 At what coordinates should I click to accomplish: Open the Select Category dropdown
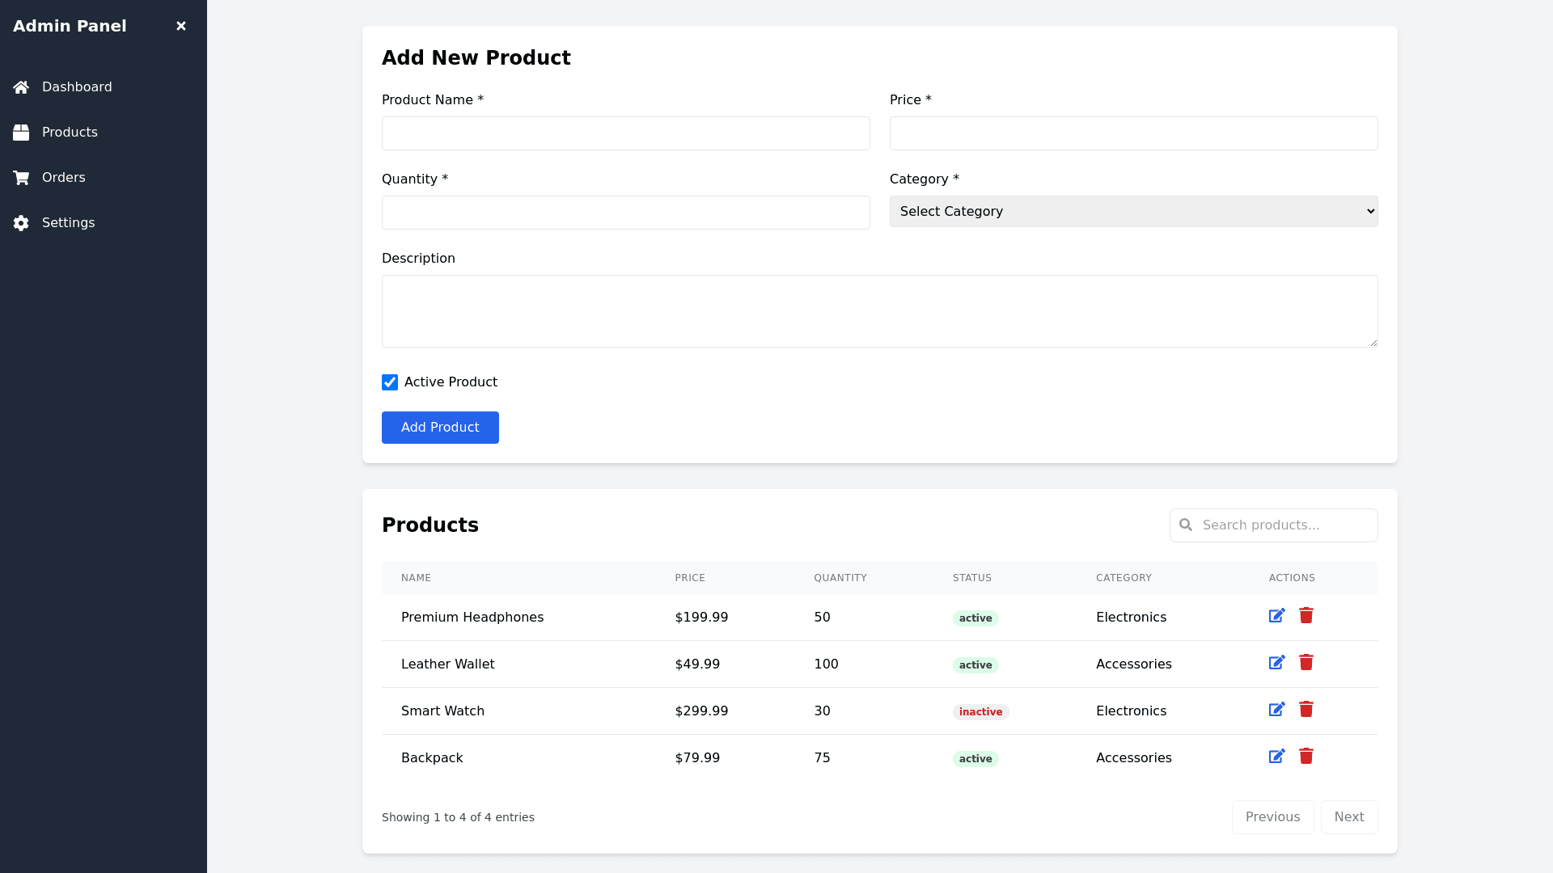tap(1133, 212)
